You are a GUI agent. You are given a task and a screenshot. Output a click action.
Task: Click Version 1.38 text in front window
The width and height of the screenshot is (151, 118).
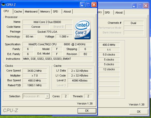85,103
